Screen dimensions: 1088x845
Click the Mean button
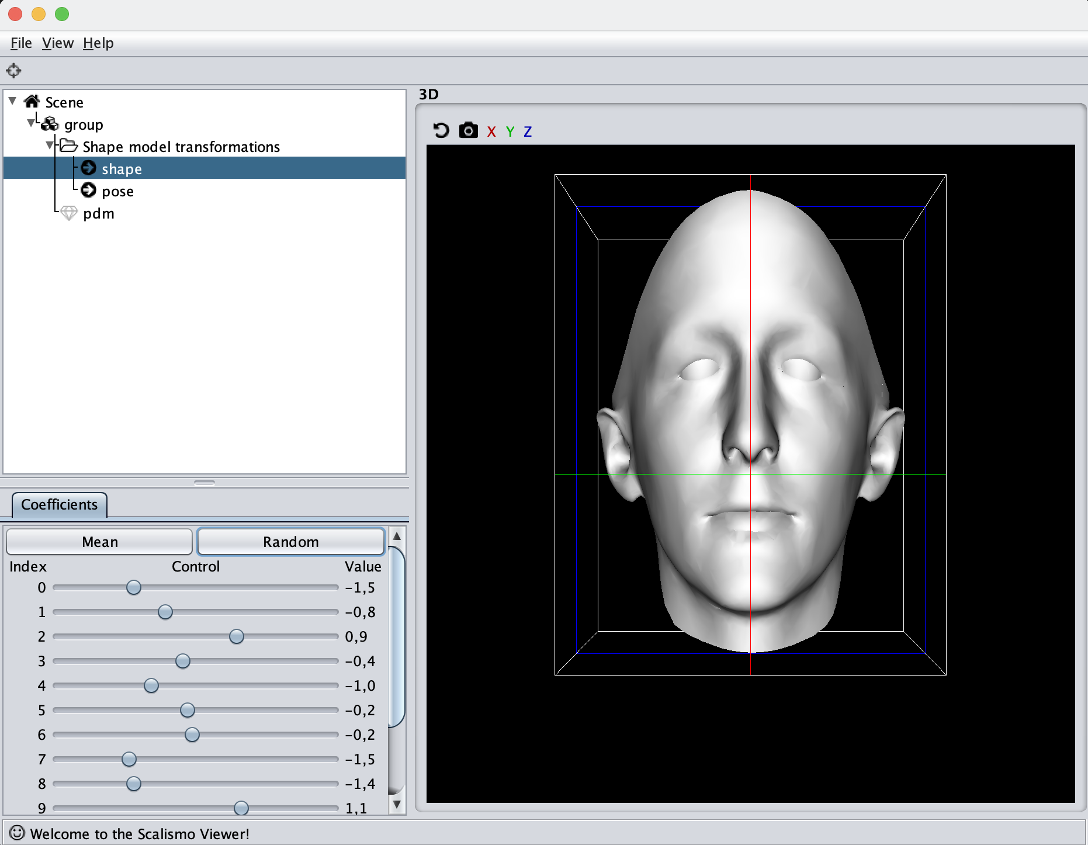pyautogui.click(x=99, y=542)
